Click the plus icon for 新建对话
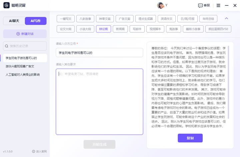Screen dimensions: 240x157 (18, 34)
